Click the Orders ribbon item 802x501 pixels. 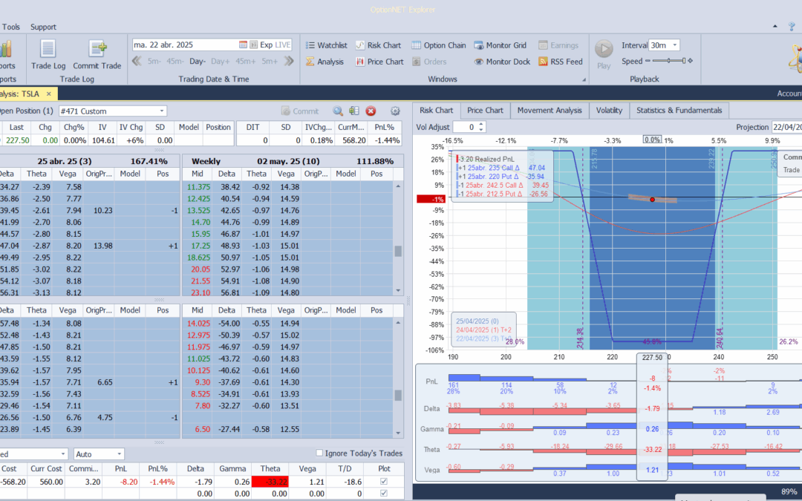(x=428, y=62)
